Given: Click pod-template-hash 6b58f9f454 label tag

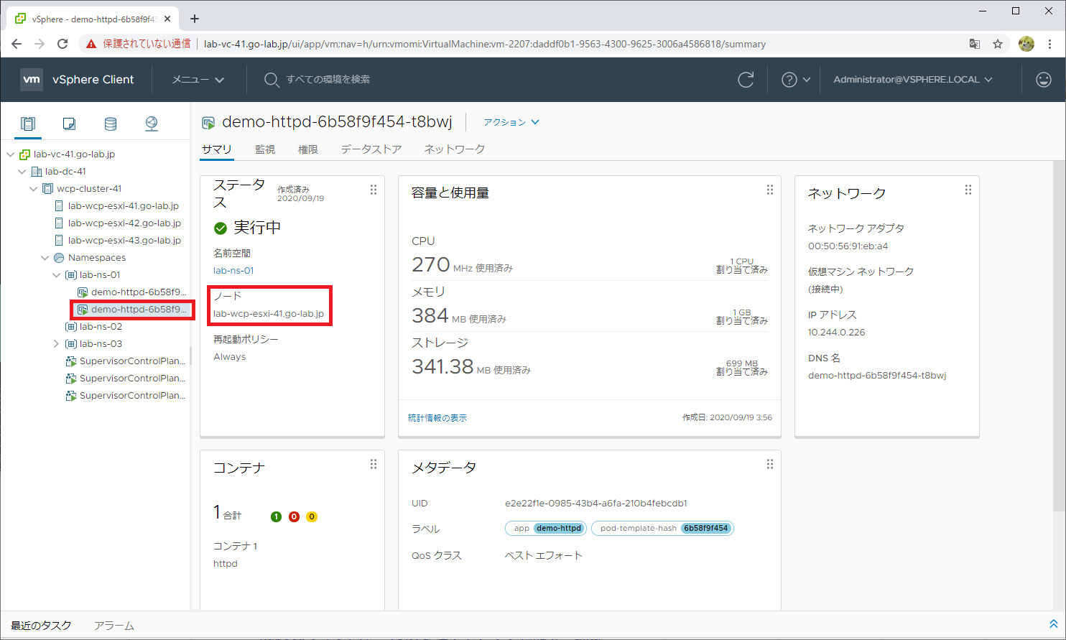Looking at the screenshot, I should click(662, 529).
